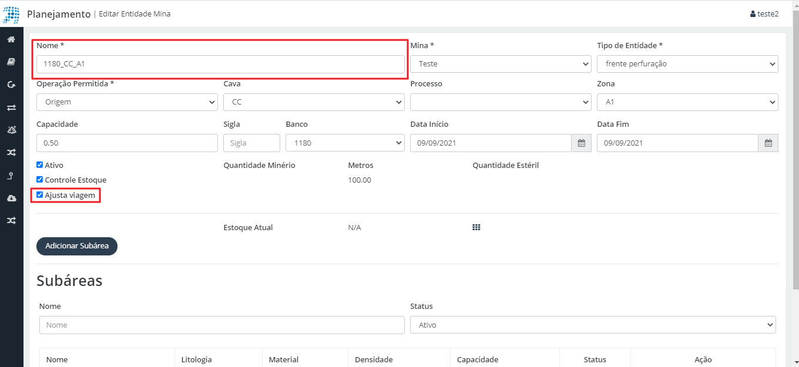The image size is (799, 367).
Task: Click the Quantidade Minério label
Action: coord(259,165)
